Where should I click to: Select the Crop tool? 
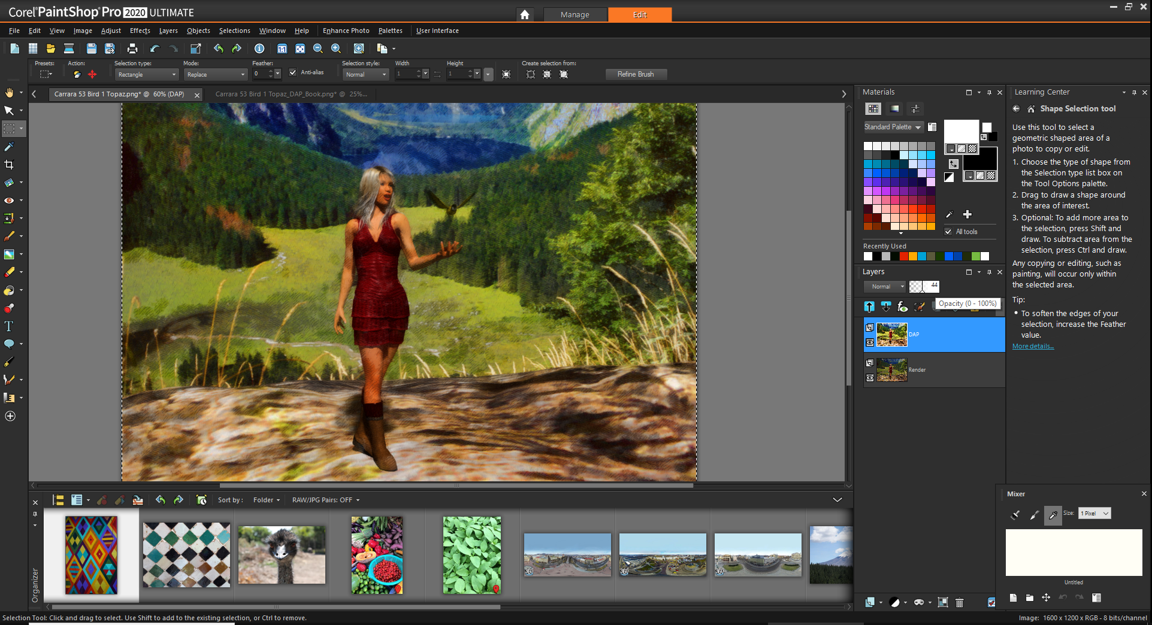(9, 165)
